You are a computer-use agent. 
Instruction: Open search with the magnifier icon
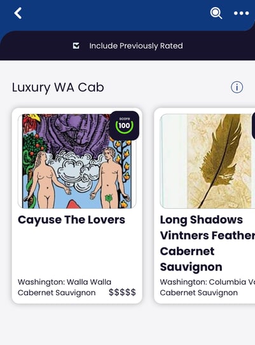tap(216, 13)
